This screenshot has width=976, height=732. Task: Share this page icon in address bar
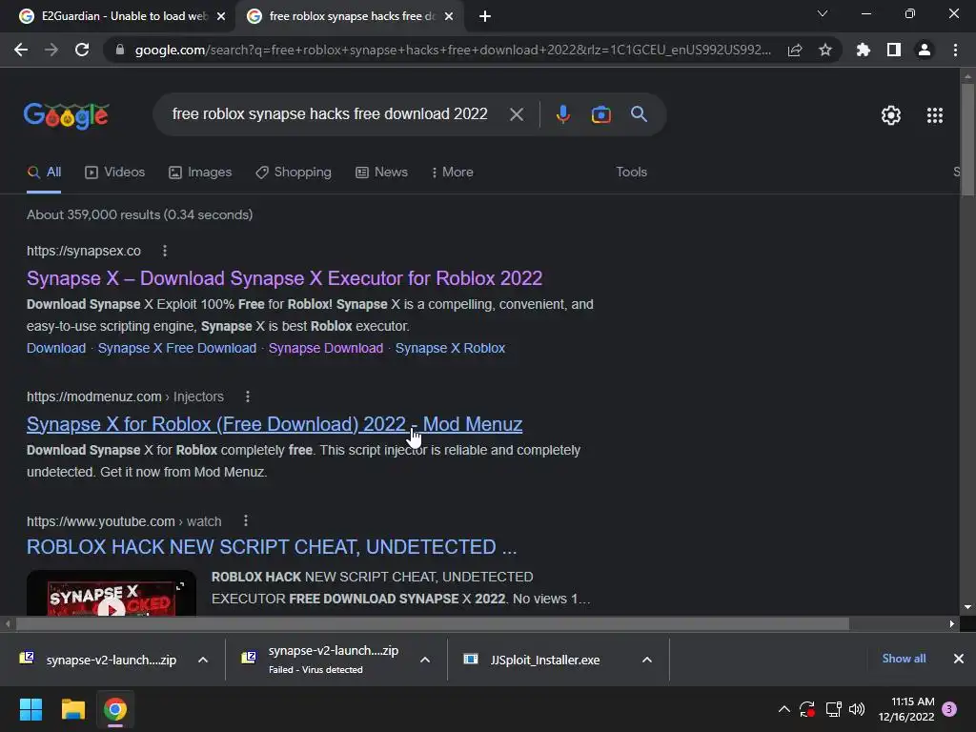(794, 50)
